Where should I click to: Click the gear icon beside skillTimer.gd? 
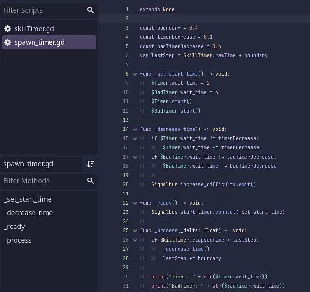(x=8, y=29)
